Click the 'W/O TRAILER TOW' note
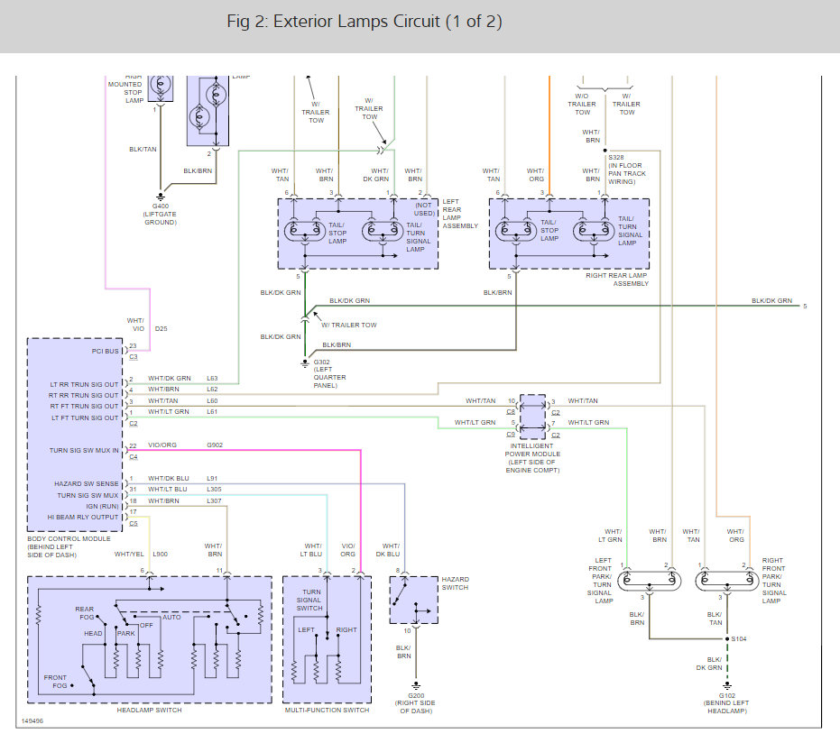The image size is (840, 743). (x=582, y=104)
